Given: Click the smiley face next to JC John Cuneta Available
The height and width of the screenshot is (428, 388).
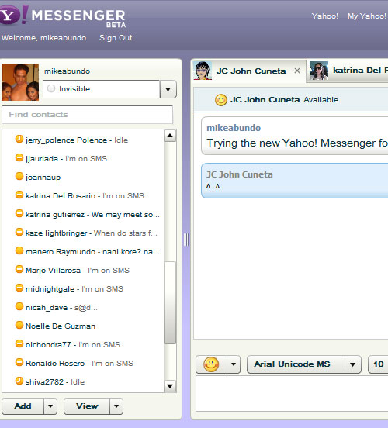Looking at the screenshot, I should pyautogui.click(x=221, y=100).
